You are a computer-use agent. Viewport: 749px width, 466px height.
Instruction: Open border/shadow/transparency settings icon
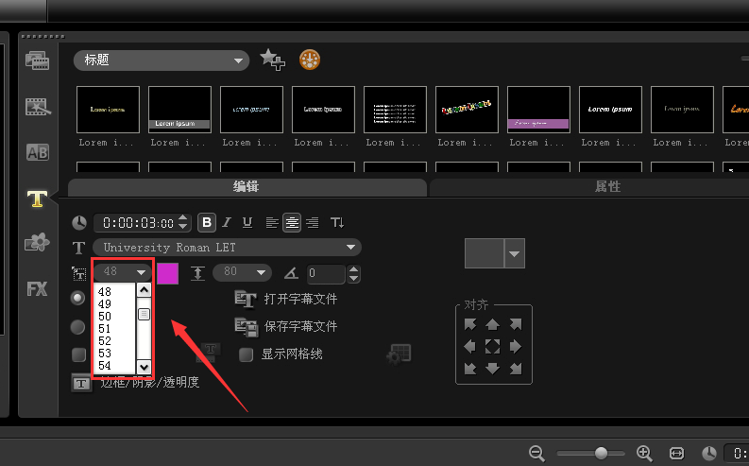[81, 383]
